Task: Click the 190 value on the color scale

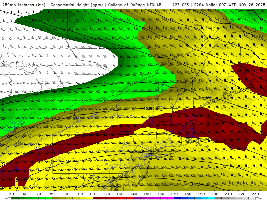Action: (201, 194)
